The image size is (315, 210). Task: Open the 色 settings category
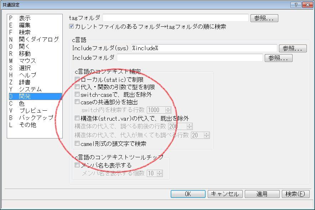coord(22,104)
